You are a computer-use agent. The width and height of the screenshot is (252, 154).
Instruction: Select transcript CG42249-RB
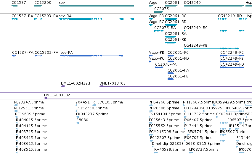[x=211, y=48]
